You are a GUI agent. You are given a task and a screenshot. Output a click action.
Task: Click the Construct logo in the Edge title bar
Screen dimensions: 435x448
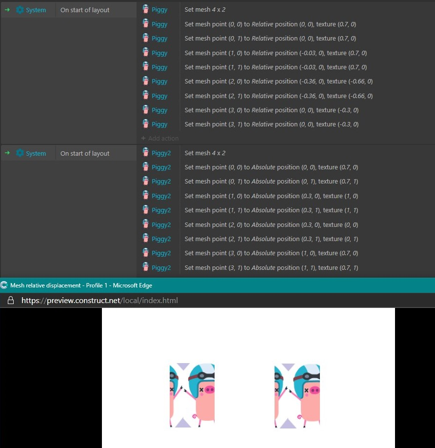(4, 285)
